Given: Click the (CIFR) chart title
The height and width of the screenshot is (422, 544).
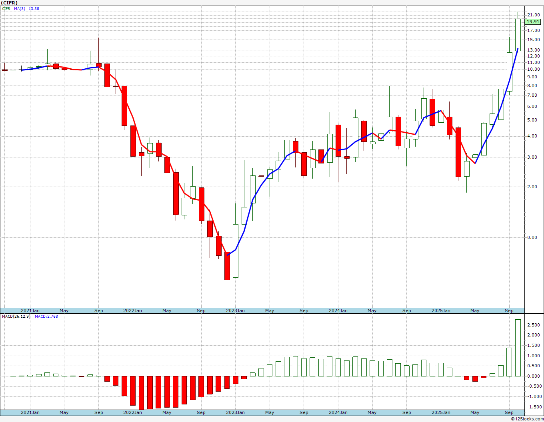Looking at the screenshot, I should point(10,3).
